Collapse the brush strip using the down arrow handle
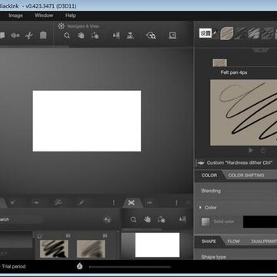Viewport: 277px width, 277px height. pos(261,50)
